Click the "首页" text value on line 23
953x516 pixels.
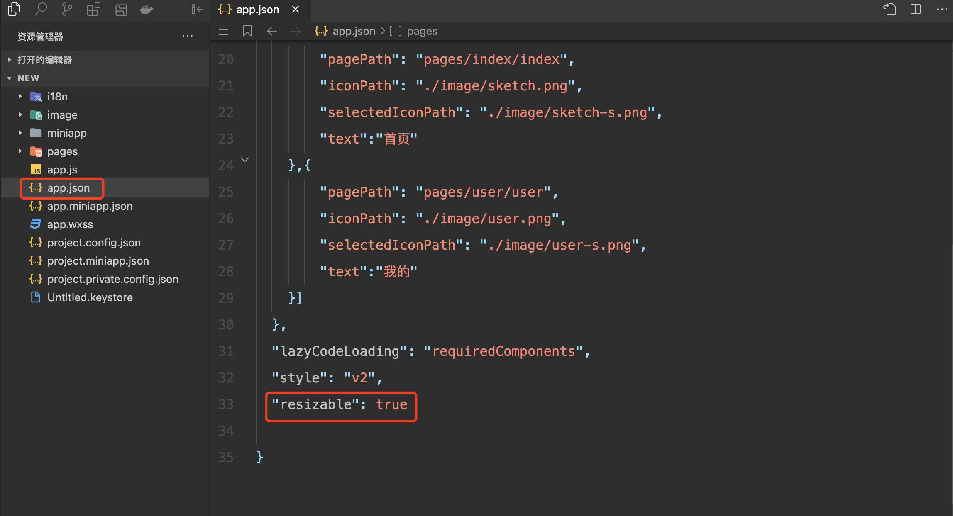pos(396,139)
